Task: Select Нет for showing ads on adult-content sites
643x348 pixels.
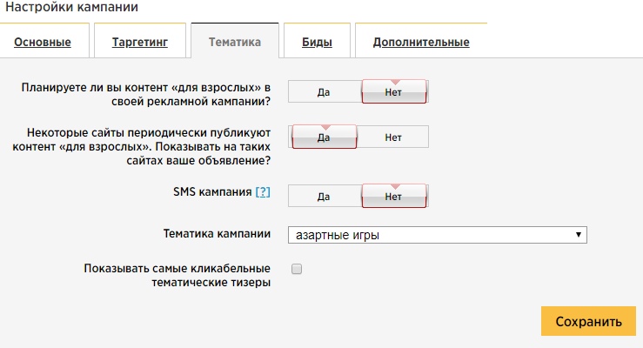Action: [x=393, y=137]
